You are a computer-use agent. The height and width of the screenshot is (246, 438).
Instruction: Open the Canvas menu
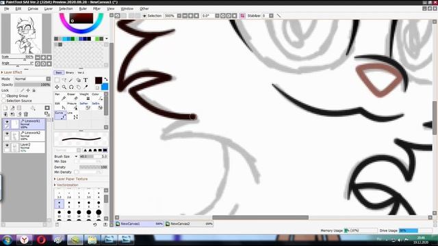33,9
